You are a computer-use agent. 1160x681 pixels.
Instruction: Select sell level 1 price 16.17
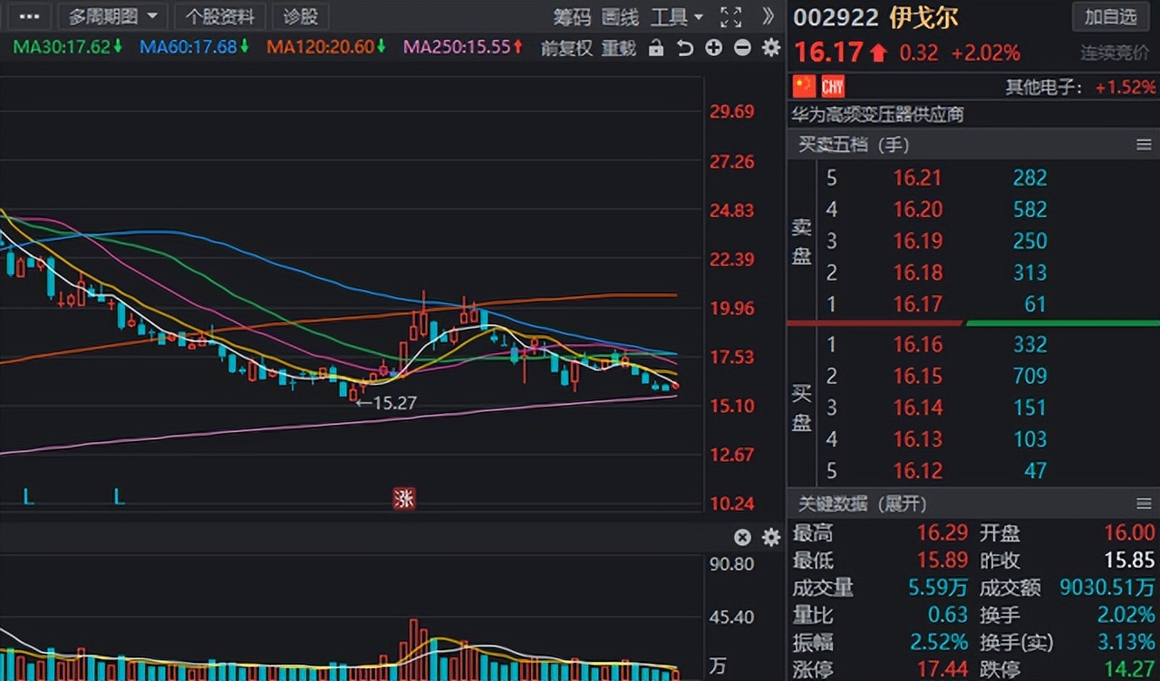(917, 304)
